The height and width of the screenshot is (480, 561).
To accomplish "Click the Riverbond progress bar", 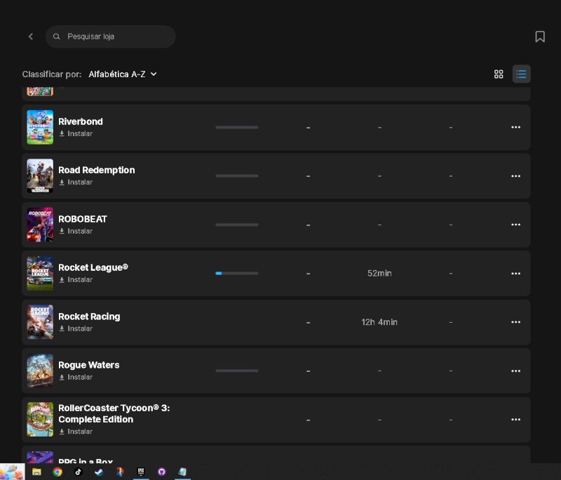I will [237, 128].
